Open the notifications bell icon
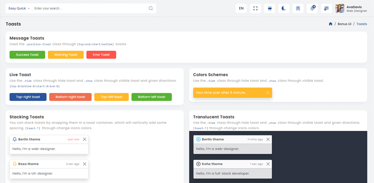 click(x=313, y=8)
